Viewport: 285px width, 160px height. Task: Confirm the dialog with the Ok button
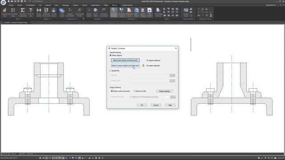(x=142, y=105)
